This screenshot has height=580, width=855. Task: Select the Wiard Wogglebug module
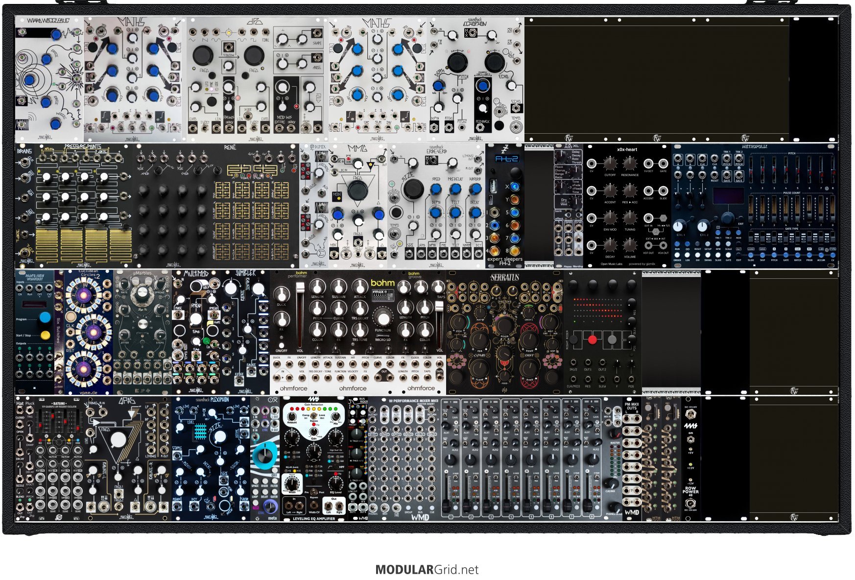[x=49, y=80]
